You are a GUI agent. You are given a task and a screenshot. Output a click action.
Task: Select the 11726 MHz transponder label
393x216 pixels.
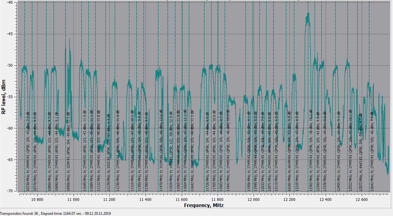click(x=207, y=151)
